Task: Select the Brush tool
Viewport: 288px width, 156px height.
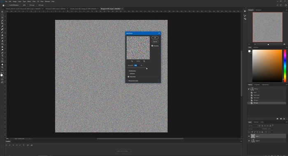Action: tap(2, 33)
